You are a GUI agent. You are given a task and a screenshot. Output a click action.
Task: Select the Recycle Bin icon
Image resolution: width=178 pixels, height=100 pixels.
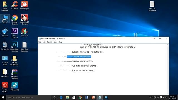pos(5,46)
